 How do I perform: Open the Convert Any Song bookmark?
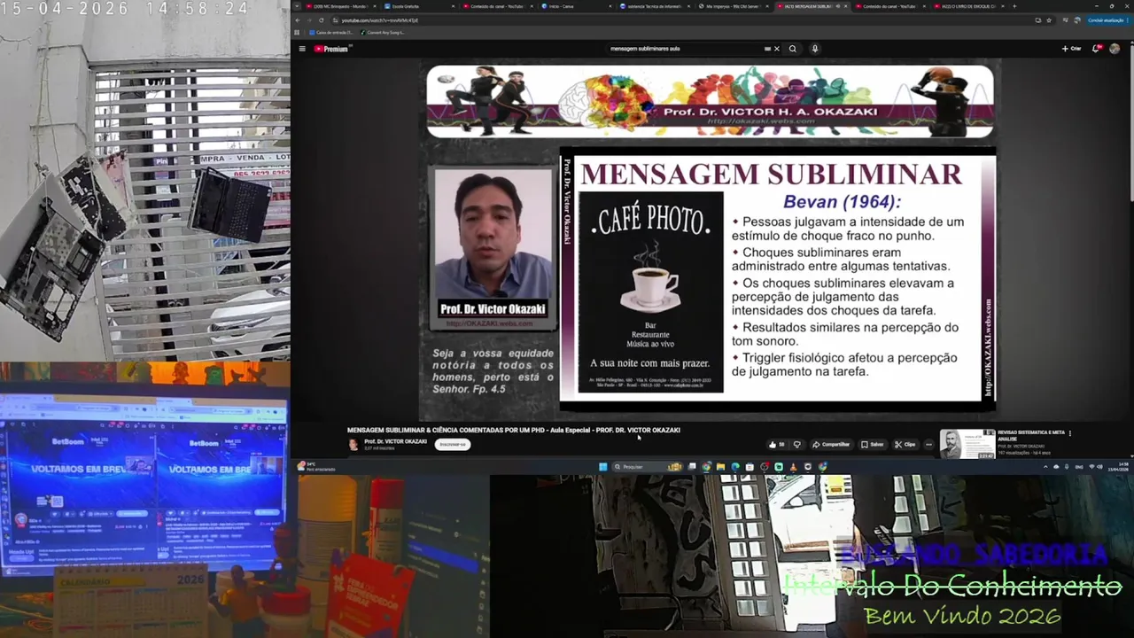tap(383, 32)
